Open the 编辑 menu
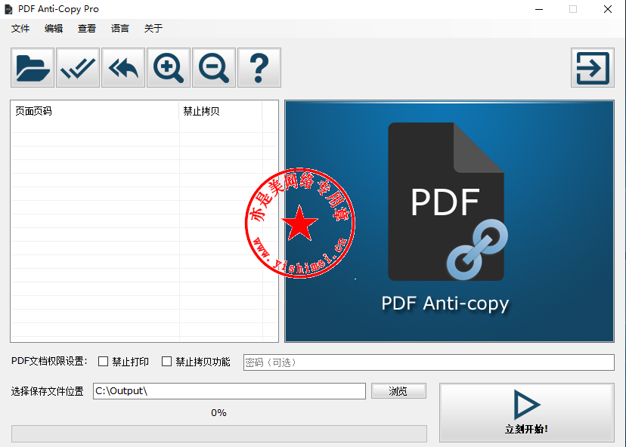The image size is (626, 447). click(54, 28)
